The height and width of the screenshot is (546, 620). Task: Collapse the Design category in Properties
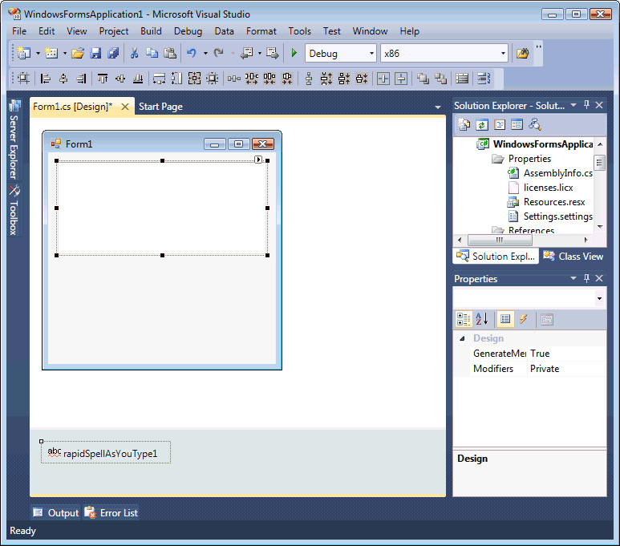pyautogui.click(x=462, y=338)
